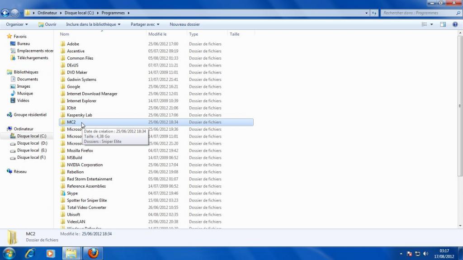
Task: Select the VideoLAN folder icon
Action: tap(62, 222)
